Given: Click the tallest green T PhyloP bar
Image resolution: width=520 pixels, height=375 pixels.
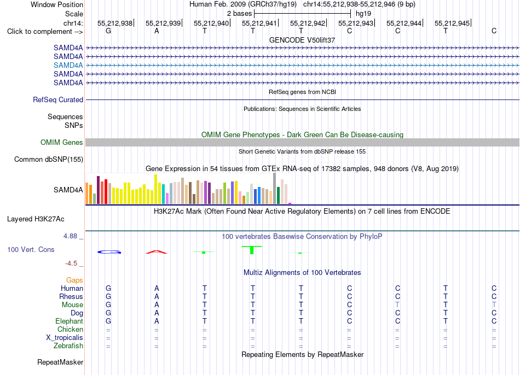Looking at the screenshot, I should (252, 250).
